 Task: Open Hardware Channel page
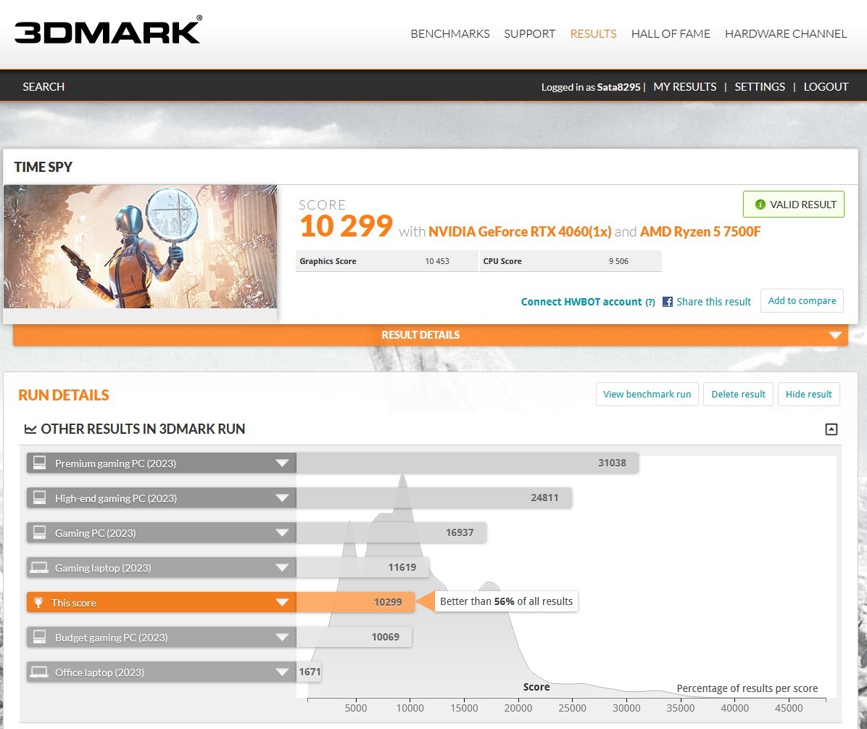tap(786, 34)
